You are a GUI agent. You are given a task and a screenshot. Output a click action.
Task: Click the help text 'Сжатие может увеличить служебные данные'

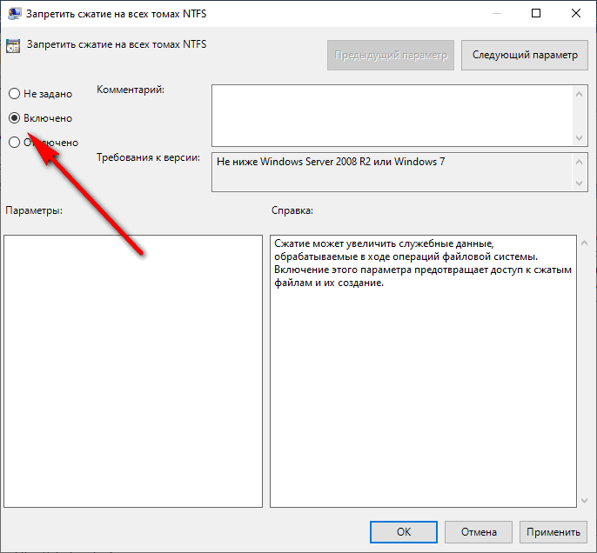click(384, 243)
